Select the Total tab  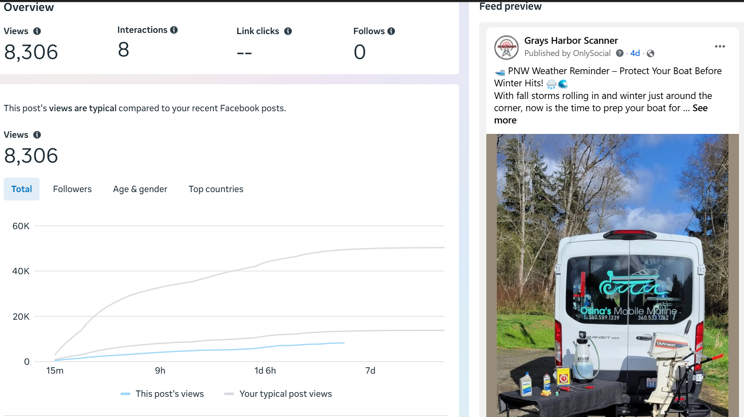point(21,189)
